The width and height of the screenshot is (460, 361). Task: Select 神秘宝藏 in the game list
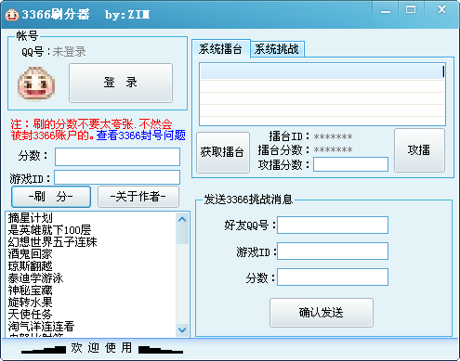coord(30,290)
